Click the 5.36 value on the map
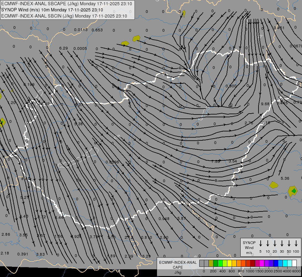Image resolution: width=302 pixels, height=277 pixels. (285, 179)
